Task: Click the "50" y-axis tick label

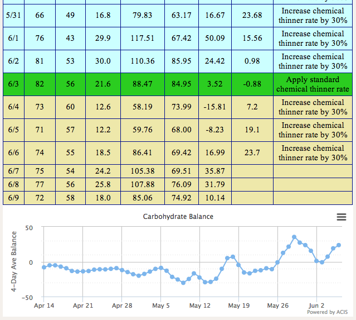Action: click(x=30, y=228)
